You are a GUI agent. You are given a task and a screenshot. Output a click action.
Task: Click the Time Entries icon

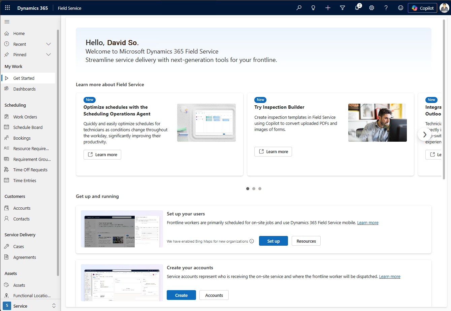point(6,180)
